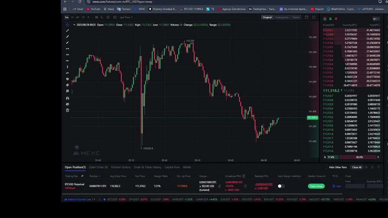
Task: Open the 0.1 price grouping dropdown
Action: (x=376, y=19)
